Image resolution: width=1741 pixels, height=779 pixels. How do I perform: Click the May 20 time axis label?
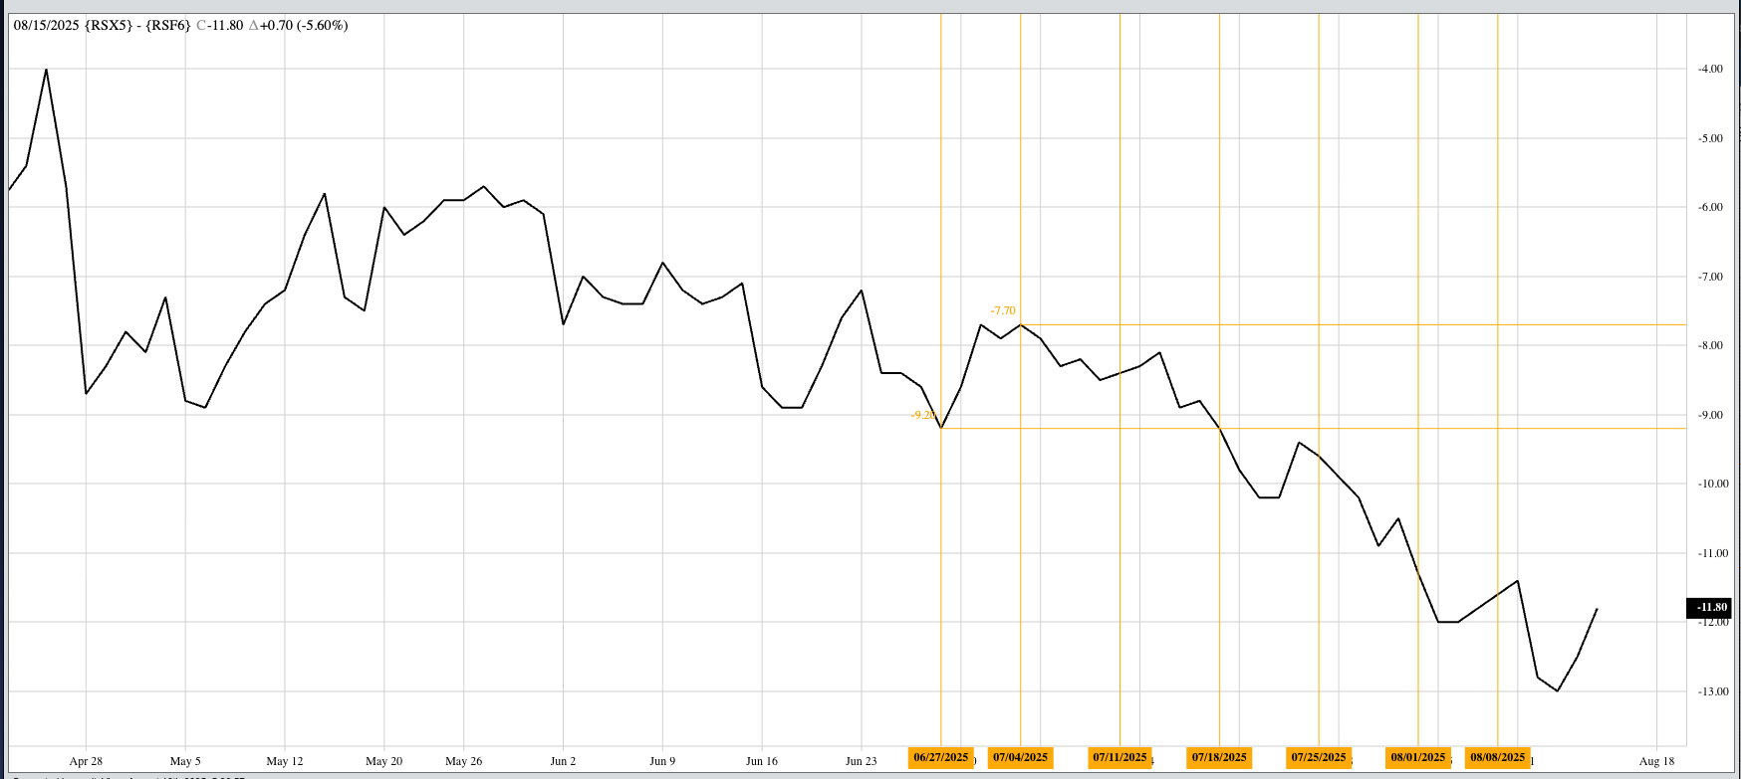click(x=383, y=761)
